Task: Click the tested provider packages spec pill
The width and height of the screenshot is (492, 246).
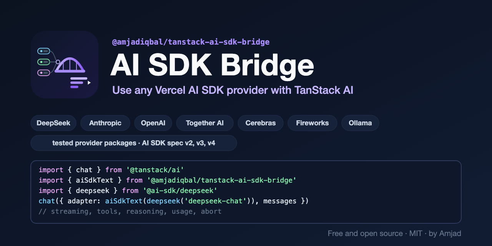Action: [x=134, y=143]
